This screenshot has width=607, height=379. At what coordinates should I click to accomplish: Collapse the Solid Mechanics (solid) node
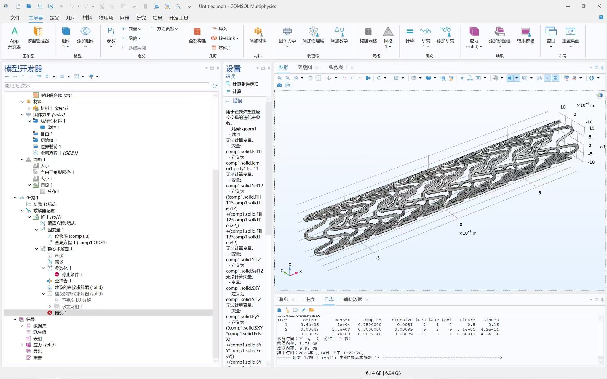22,115
